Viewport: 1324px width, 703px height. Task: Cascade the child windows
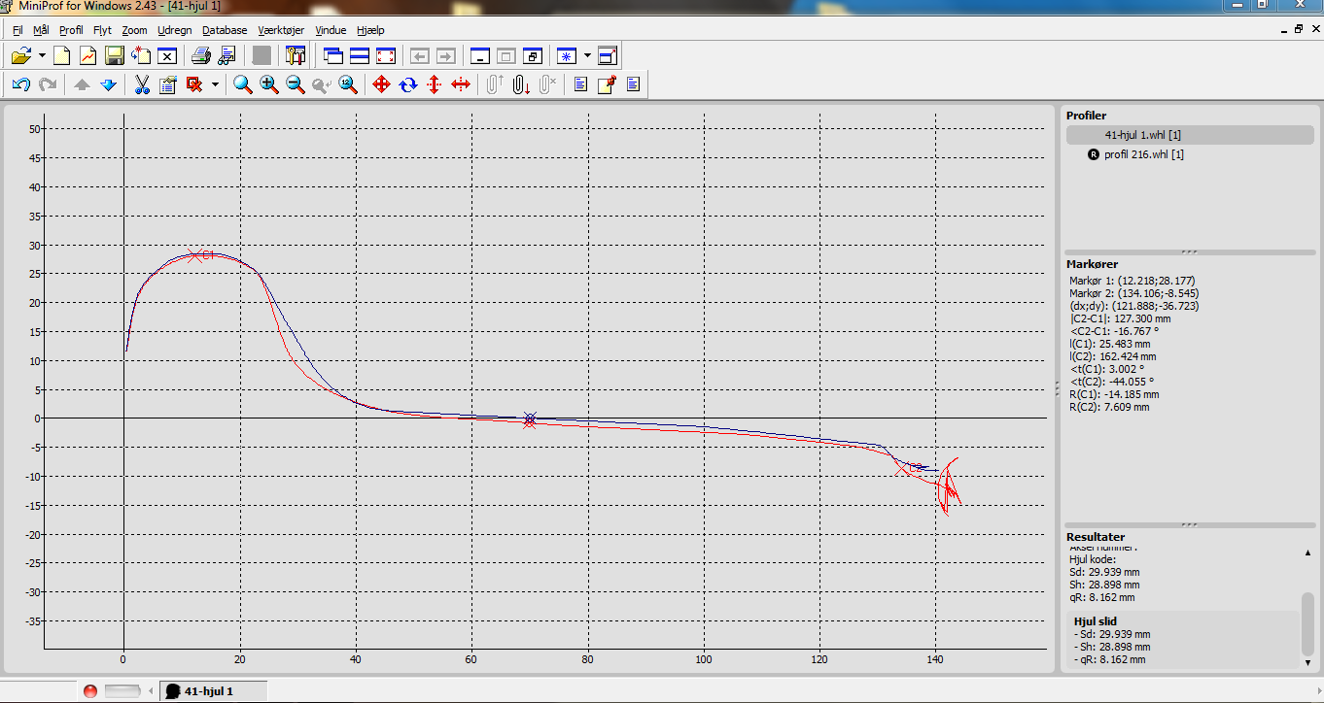coord(333,55)
